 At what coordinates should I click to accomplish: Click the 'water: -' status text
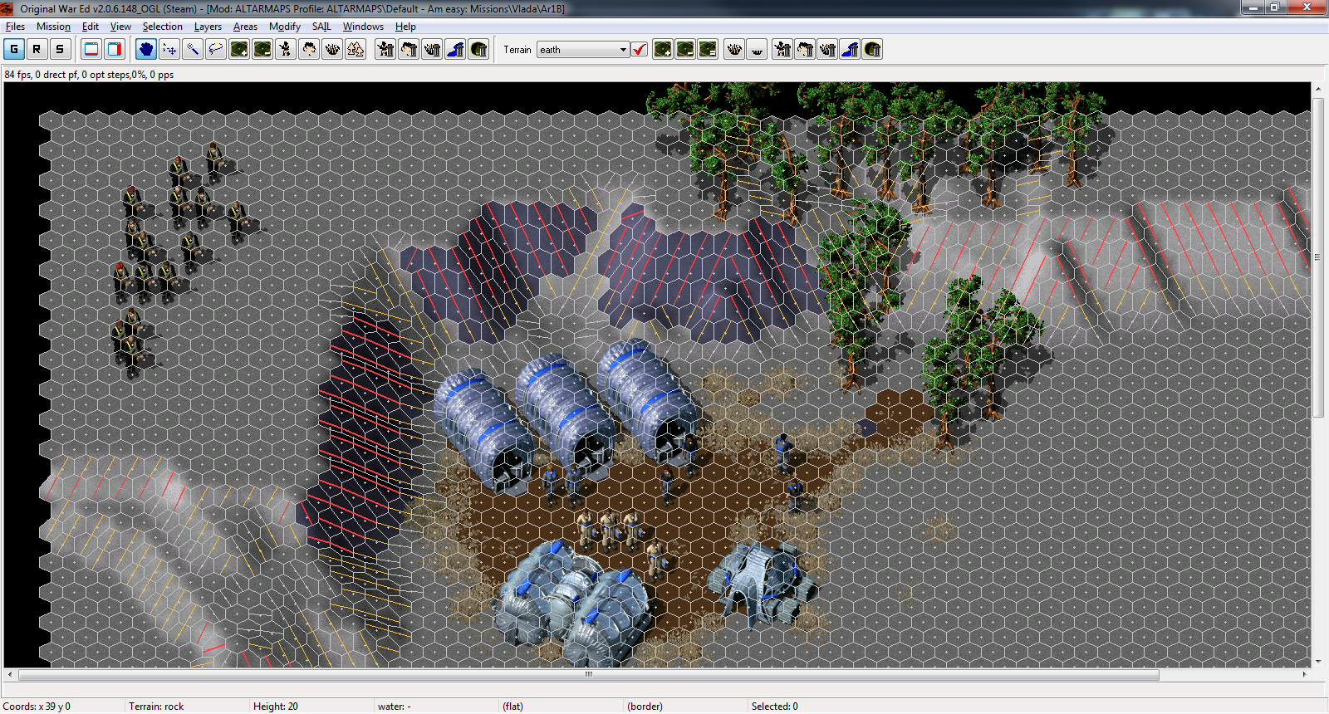click(394, 707)
